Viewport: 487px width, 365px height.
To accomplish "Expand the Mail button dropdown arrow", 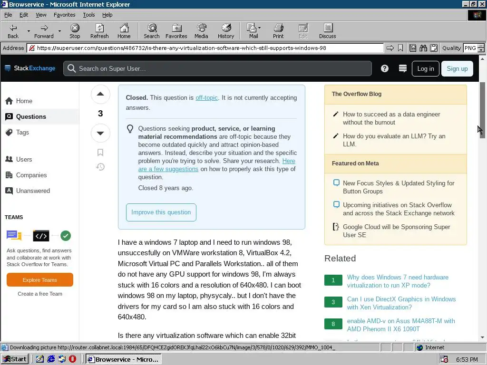I will coord(259,28).
